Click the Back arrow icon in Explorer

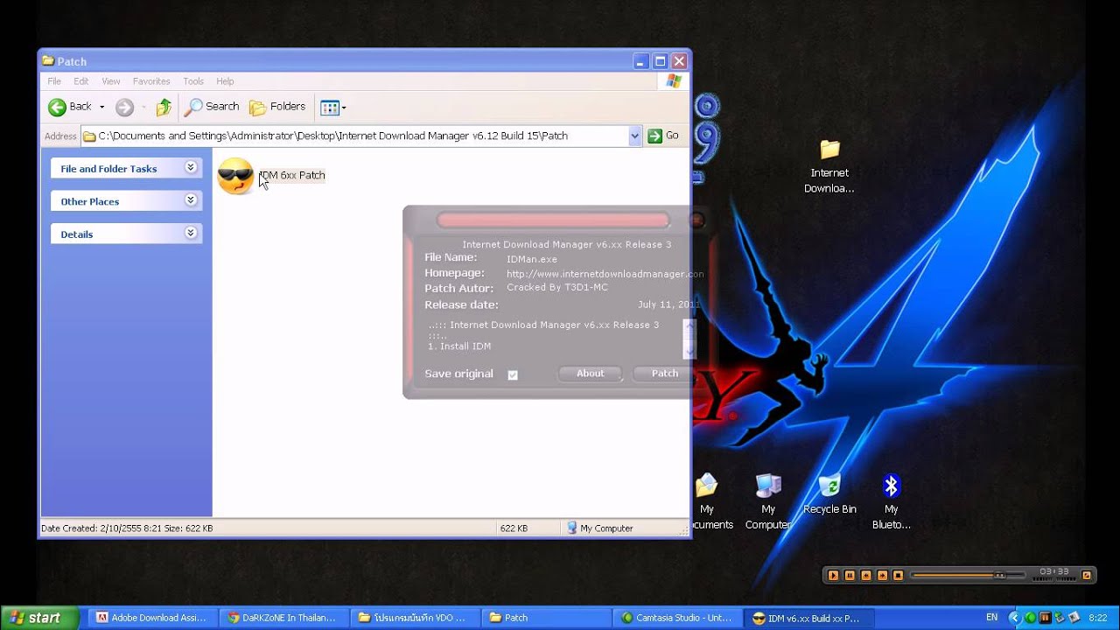tap(57, 107)
